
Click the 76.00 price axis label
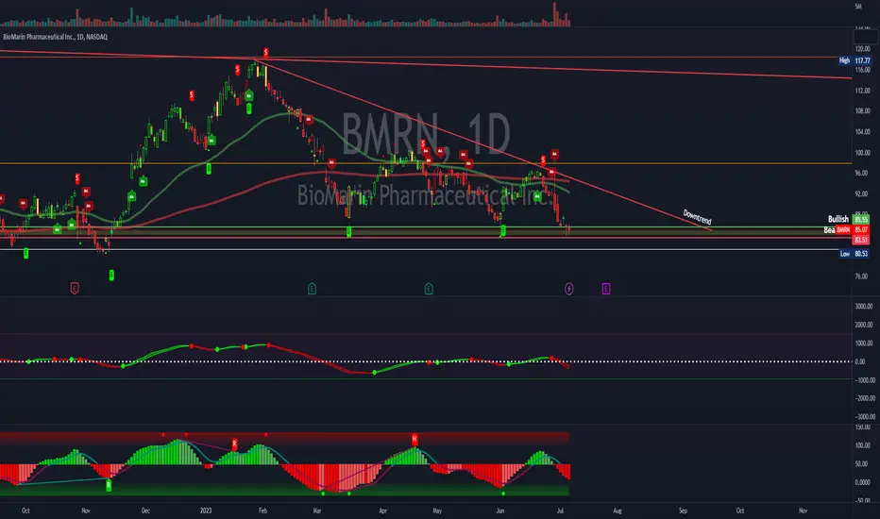point(861,276)
